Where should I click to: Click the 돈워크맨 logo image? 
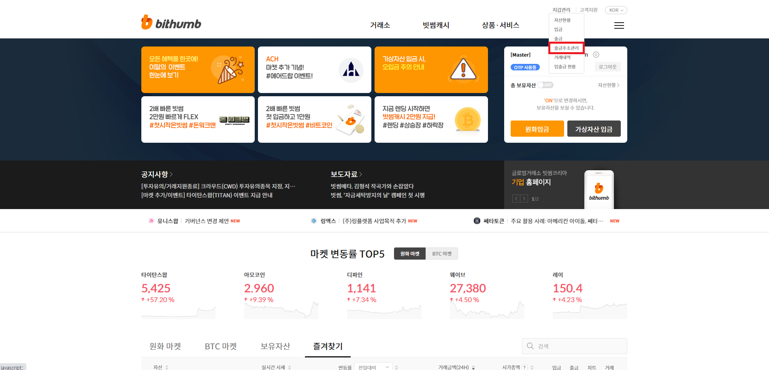(234, 120)
